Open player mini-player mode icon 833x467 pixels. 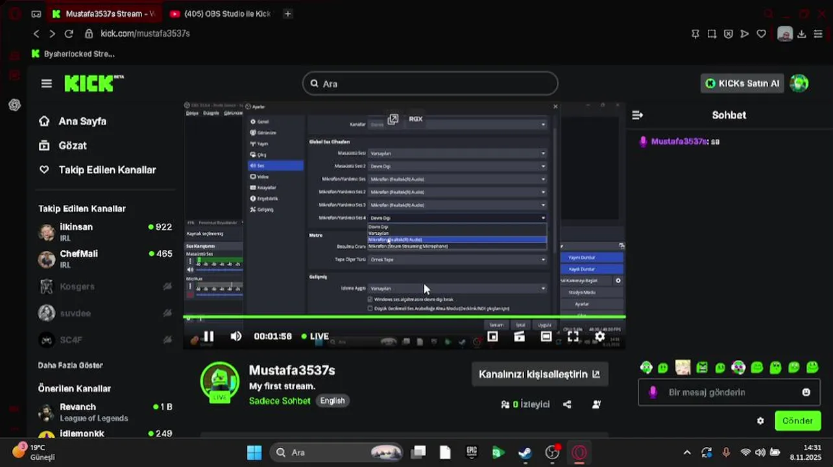point(492,336)
